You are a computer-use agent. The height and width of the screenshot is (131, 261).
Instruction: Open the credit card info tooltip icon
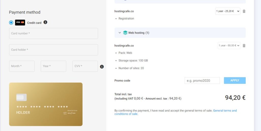point(45,22)
